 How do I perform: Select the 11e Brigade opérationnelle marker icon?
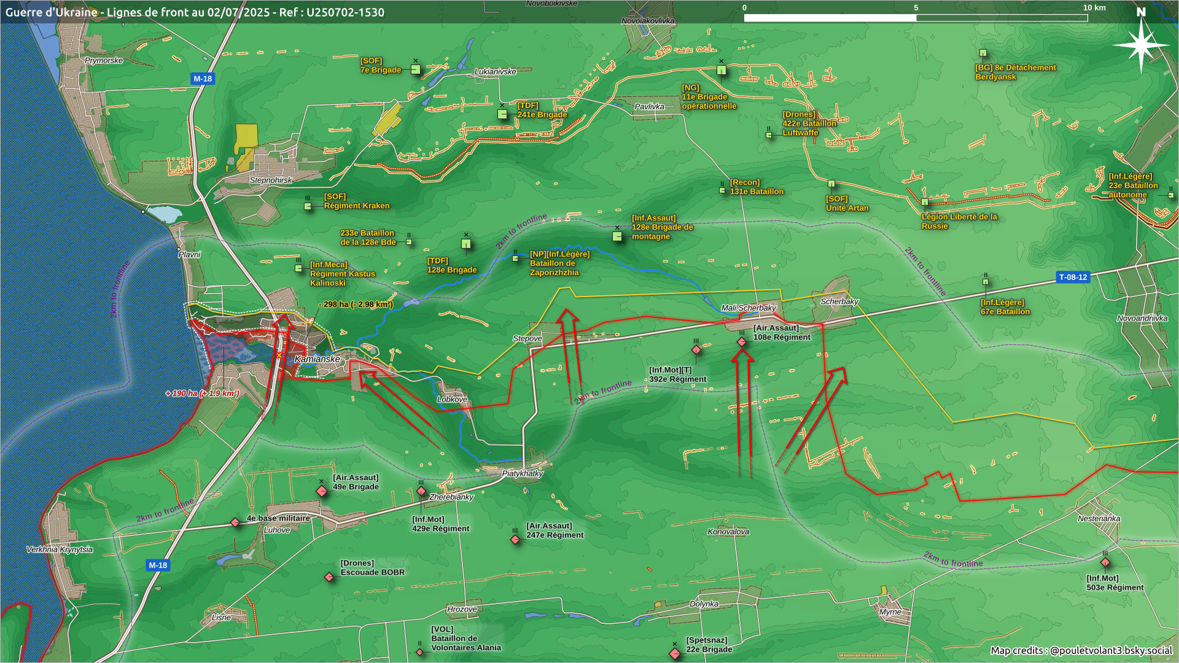722,70
